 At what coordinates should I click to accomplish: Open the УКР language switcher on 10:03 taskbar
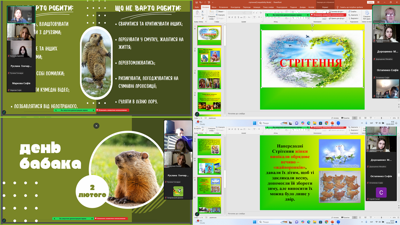[x=371, y=222]
